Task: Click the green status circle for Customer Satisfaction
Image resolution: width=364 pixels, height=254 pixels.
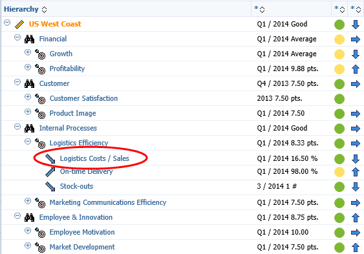Action: [x=339, y=99]
